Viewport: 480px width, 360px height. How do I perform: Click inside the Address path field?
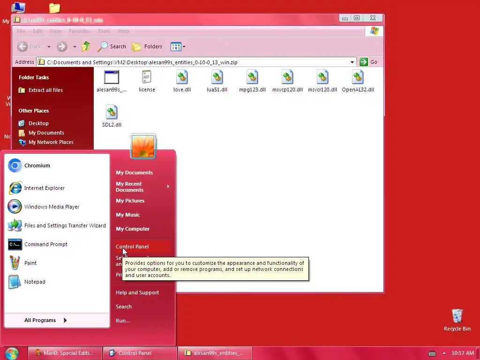click(x=196, y=62)
